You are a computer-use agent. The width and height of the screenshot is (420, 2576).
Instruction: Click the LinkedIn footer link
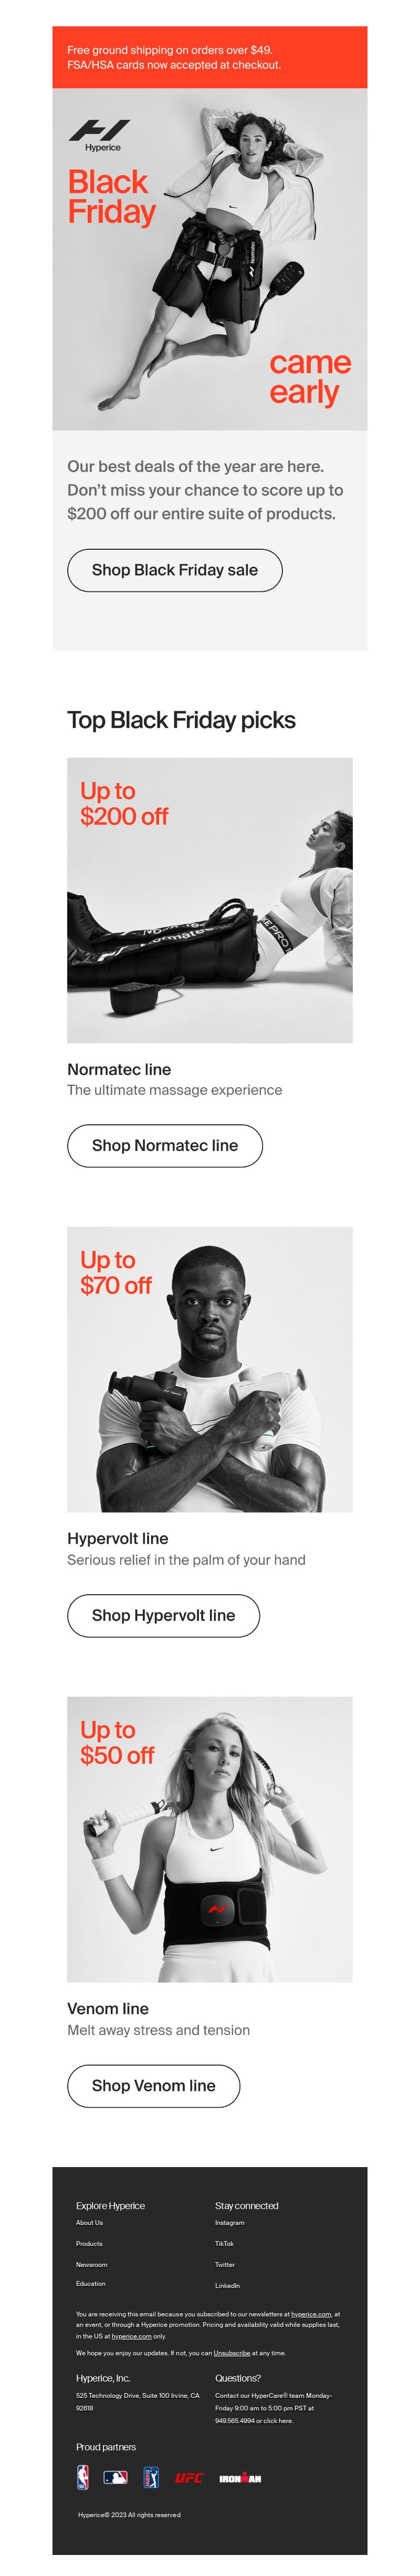point(228,2285)
